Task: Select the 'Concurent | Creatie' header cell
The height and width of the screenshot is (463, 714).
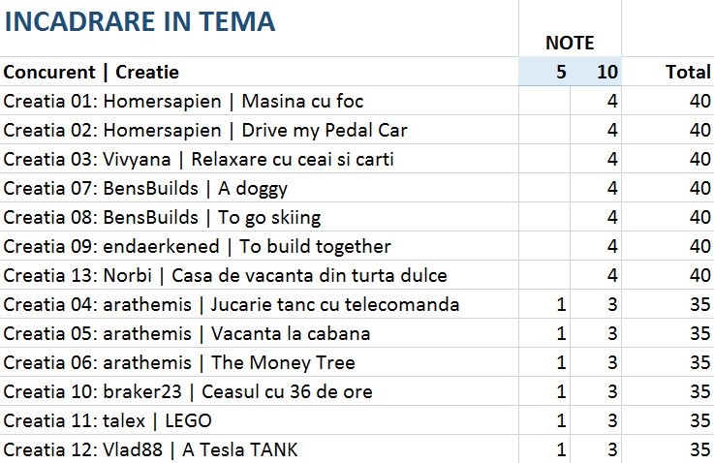Action: point(92,72)
